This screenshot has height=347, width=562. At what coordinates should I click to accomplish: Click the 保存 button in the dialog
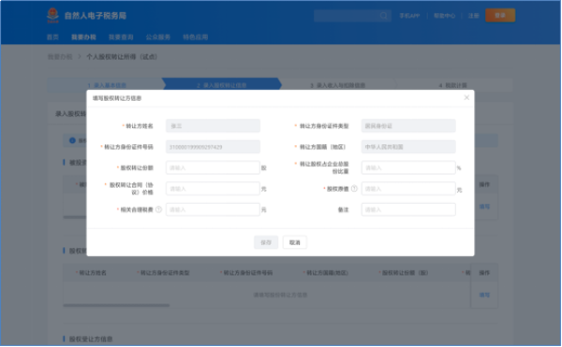pos(266,242)
